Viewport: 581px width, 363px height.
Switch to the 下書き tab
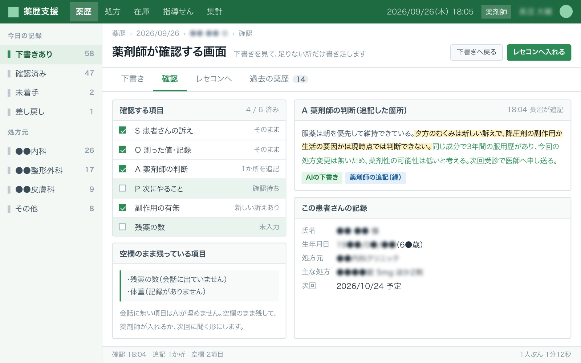pos(133,79)
